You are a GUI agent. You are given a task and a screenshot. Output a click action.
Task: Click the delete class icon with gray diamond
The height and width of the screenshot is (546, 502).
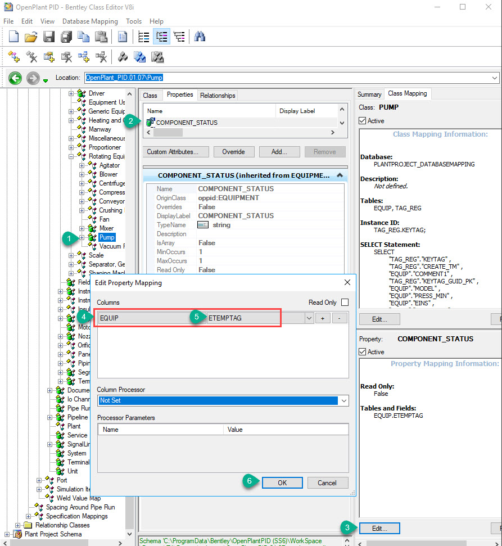click(x=31, y=57)
